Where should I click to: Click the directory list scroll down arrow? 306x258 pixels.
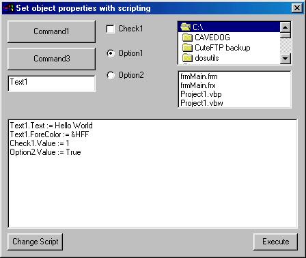pyautogui.click(x=286, y=59)
